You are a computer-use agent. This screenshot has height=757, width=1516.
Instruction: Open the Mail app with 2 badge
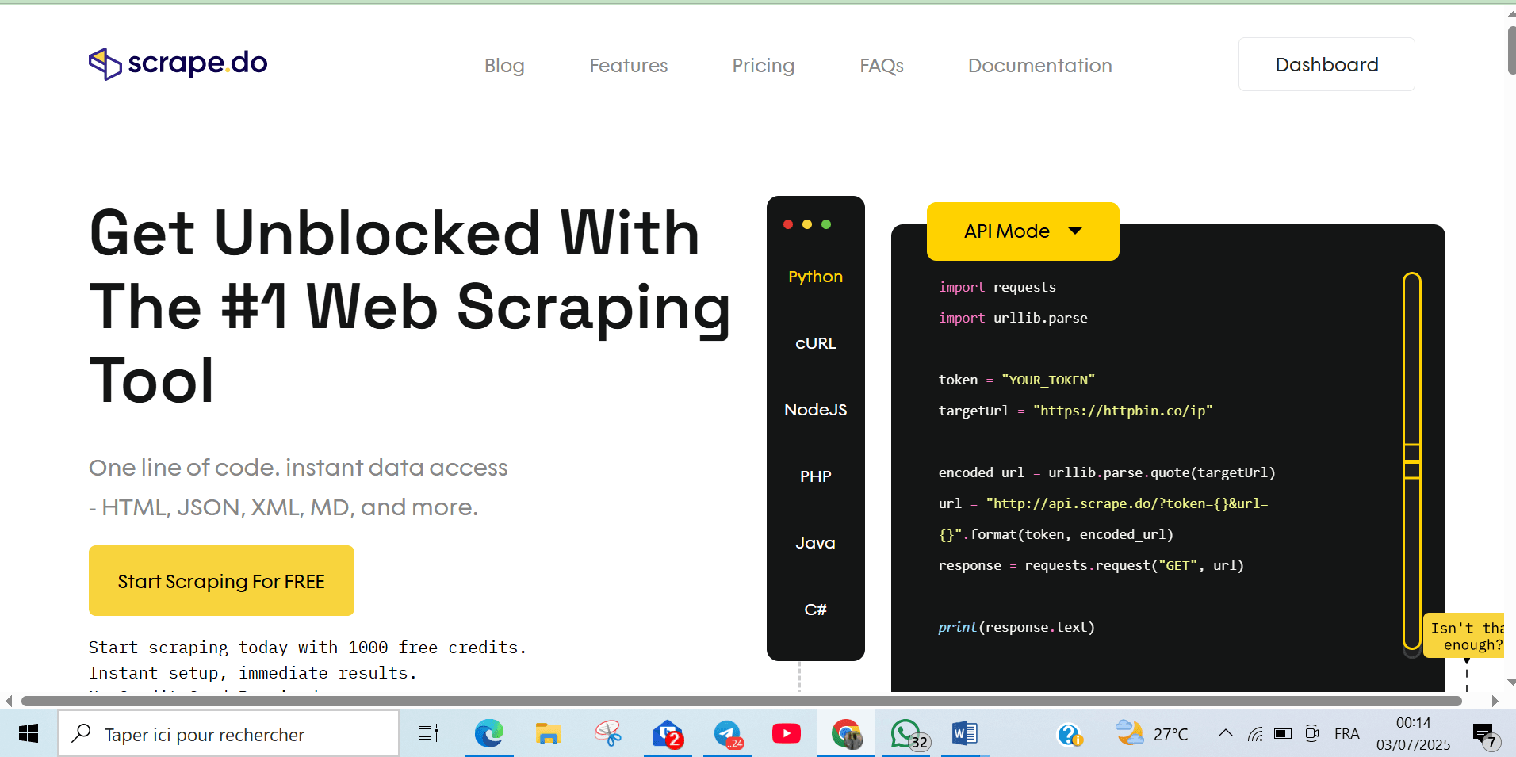coord(668,734)
